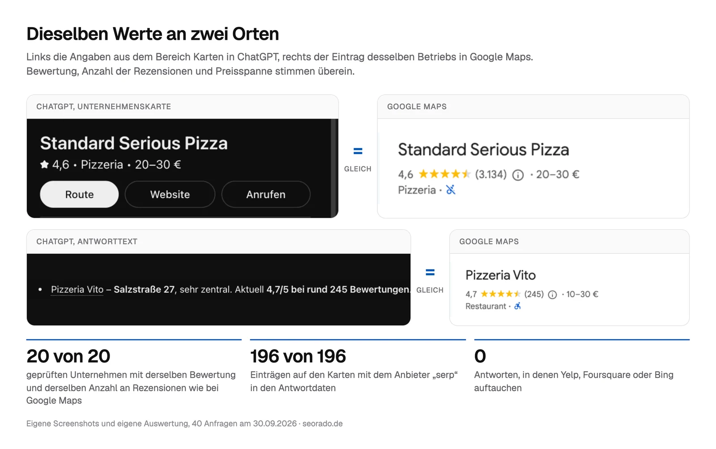Click the 20 von 20 statistic
Screen dimensions: 716x449
tap(68, 356)
